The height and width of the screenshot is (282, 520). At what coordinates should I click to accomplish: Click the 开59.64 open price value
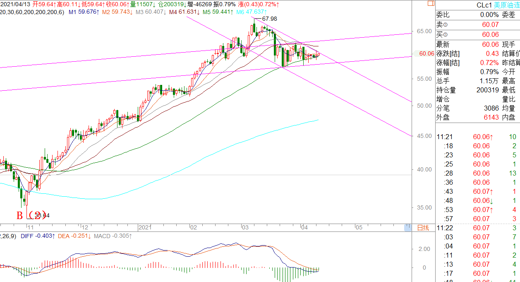coord(43,4)
